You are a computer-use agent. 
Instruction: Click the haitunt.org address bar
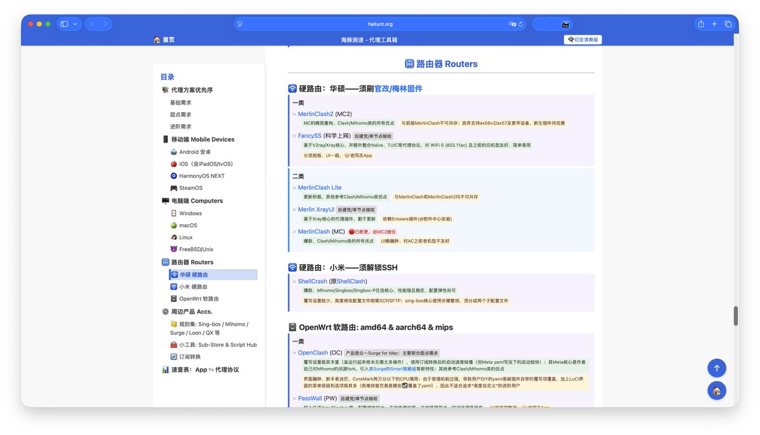[379, 23]
